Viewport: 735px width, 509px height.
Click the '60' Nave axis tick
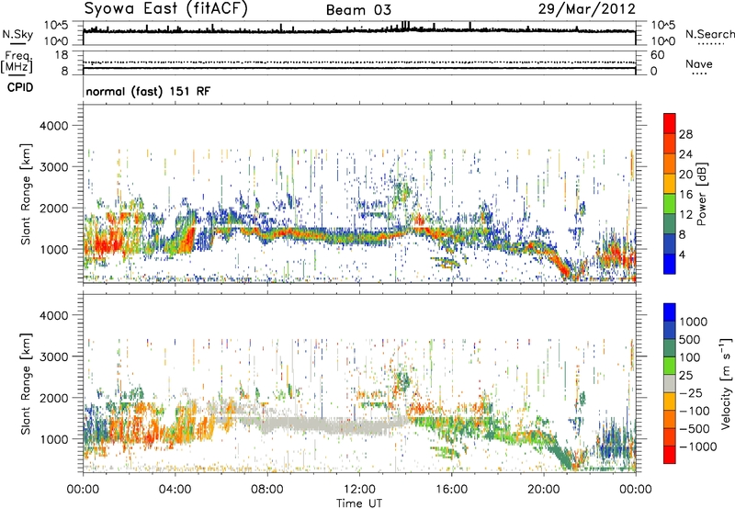coord(657,55)
